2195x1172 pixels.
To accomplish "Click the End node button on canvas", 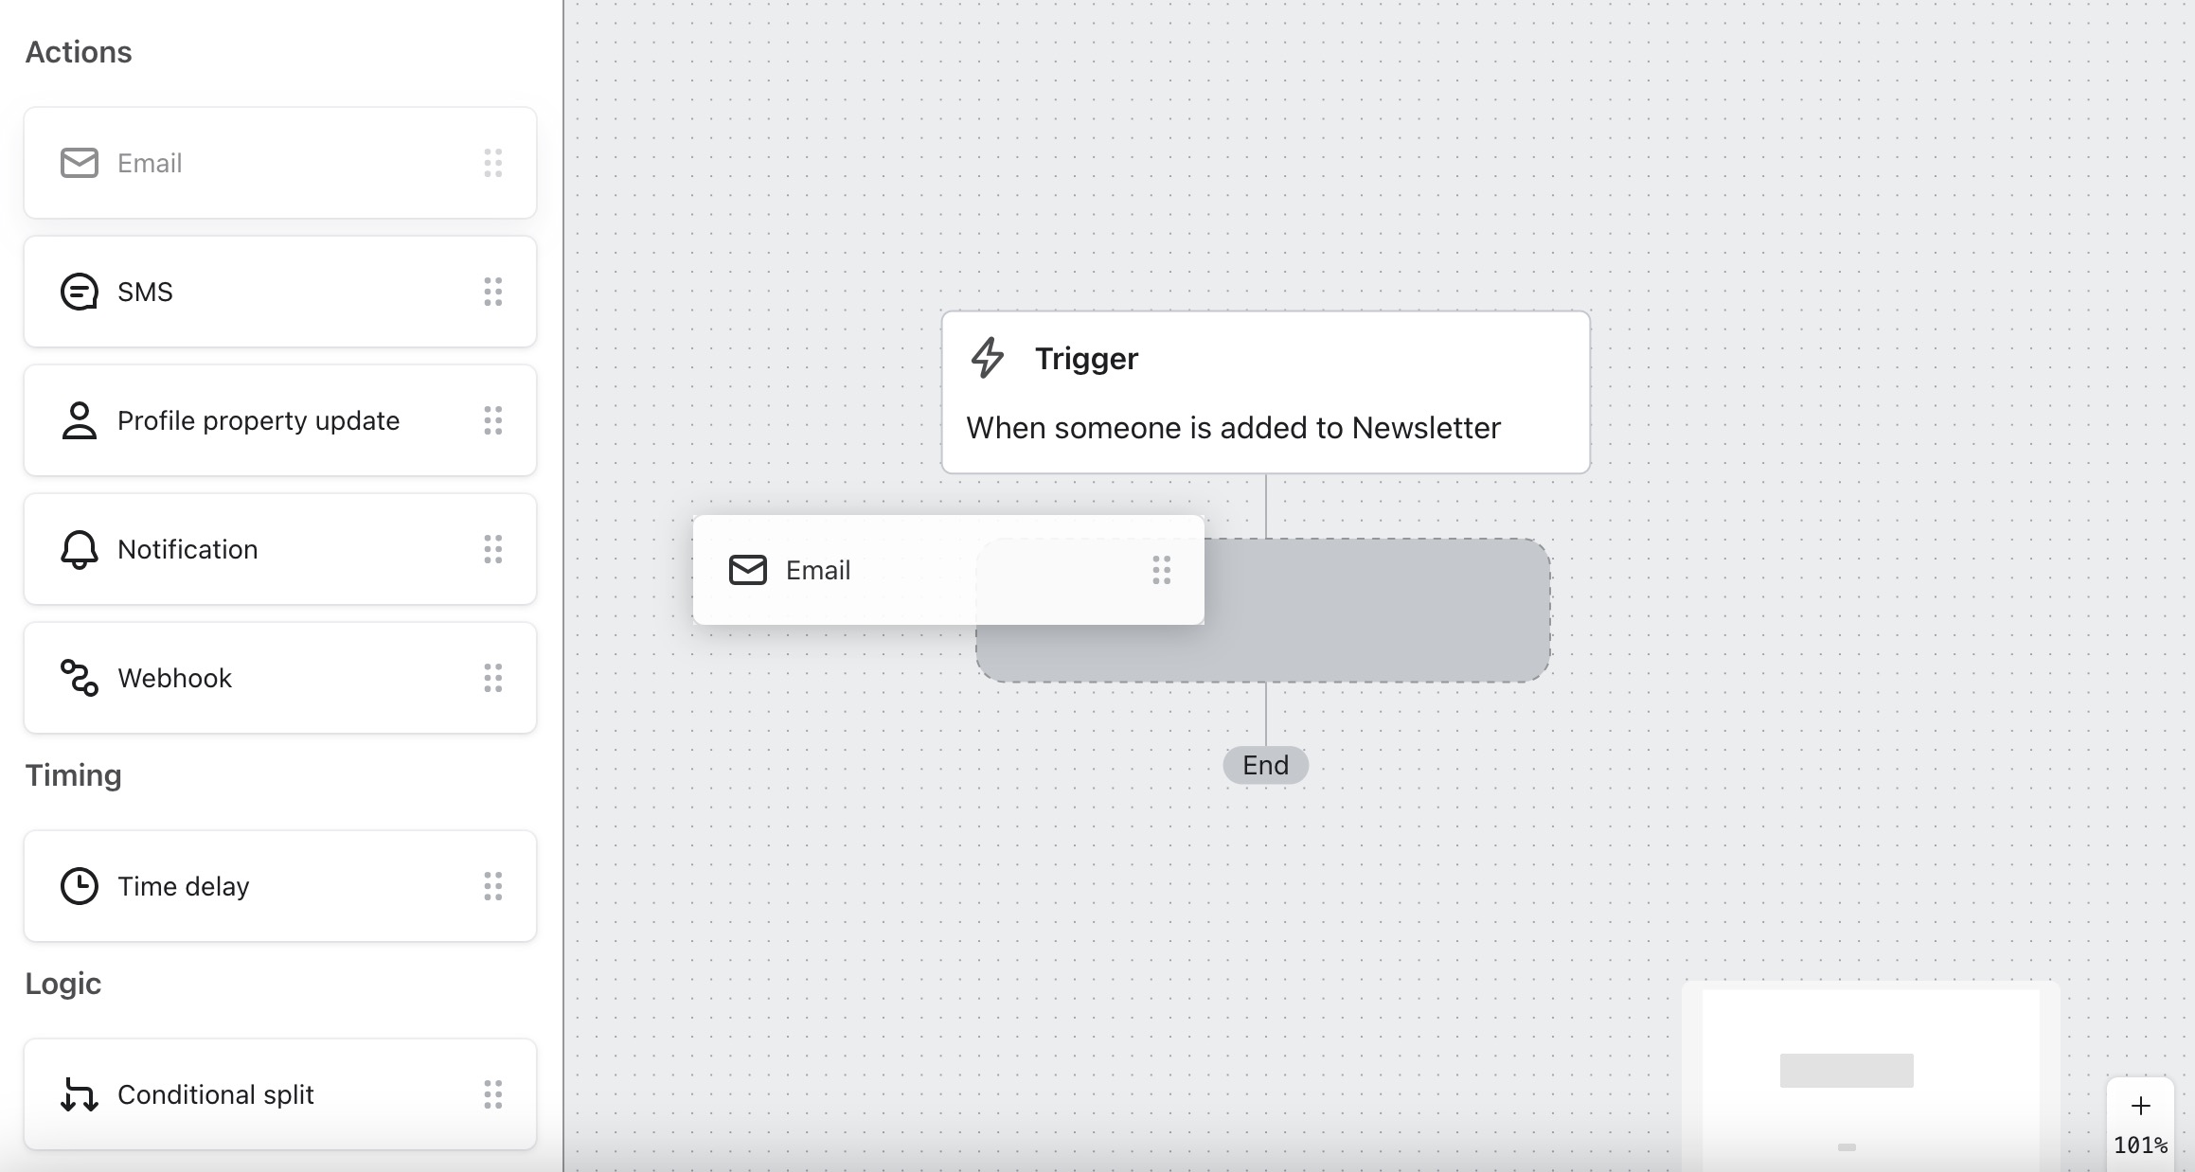I will [x=1264, y=764].
